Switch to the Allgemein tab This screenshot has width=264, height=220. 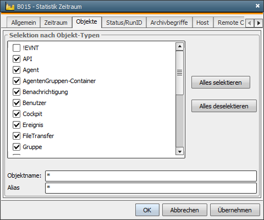[x=24, y=23]
